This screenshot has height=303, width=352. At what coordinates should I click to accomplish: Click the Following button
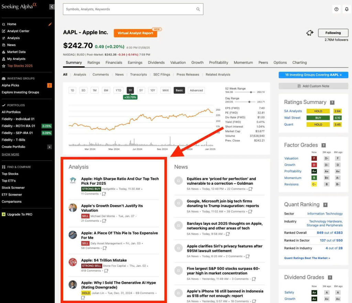pos(333,33)
